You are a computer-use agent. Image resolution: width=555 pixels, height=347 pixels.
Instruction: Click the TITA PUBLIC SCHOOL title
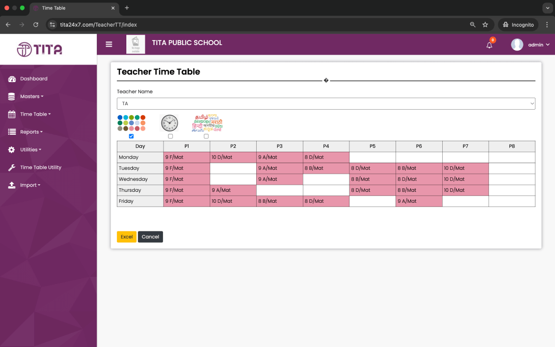tap(187, 43)
